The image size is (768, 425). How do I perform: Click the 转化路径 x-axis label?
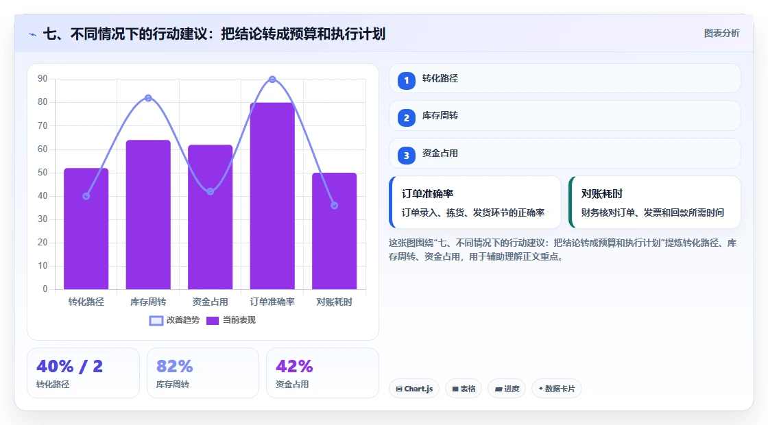coord(86,302)
